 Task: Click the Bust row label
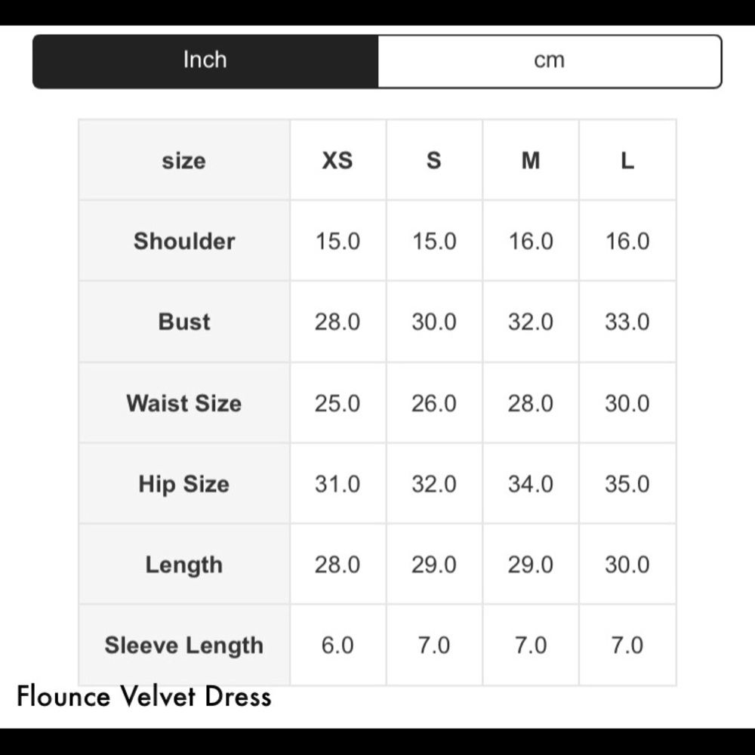183,322
